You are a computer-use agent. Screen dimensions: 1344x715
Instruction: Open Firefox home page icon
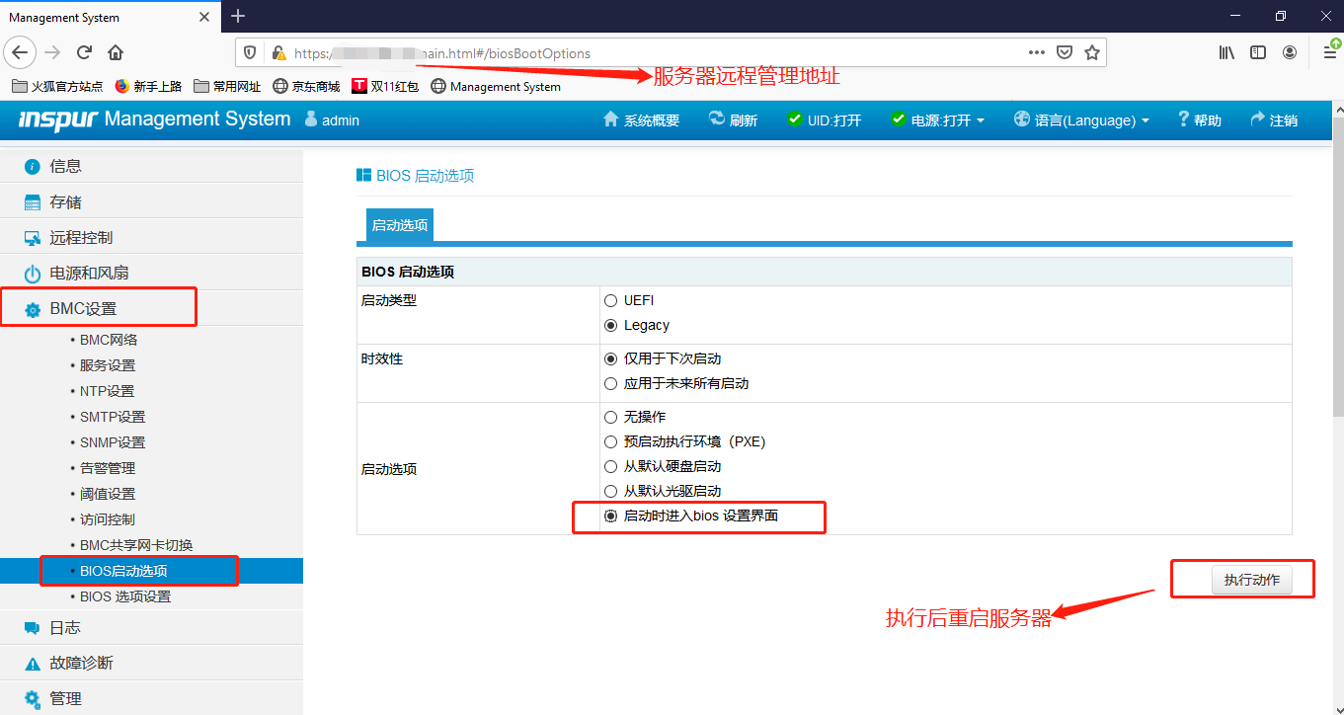pos(116,52)
